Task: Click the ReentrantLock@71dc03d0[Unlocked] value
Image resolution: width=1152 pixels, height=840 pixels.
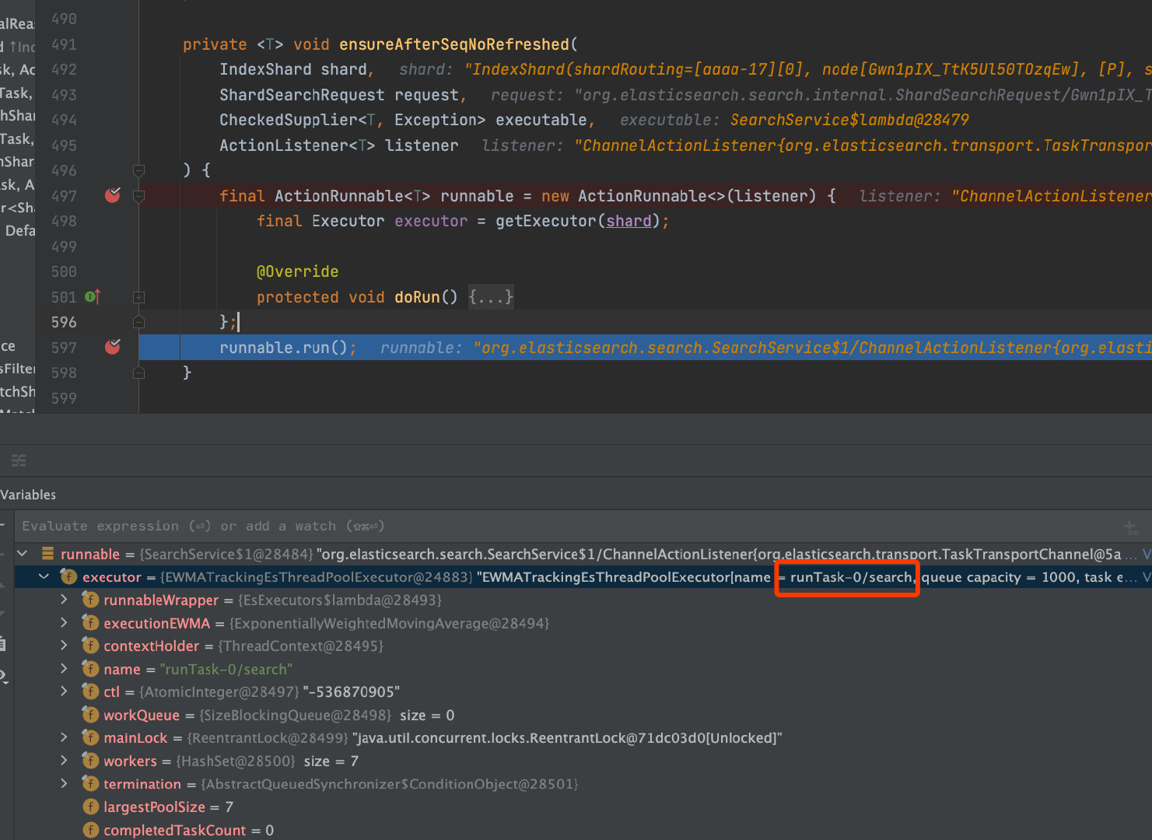Action: [x=567, y=737]
